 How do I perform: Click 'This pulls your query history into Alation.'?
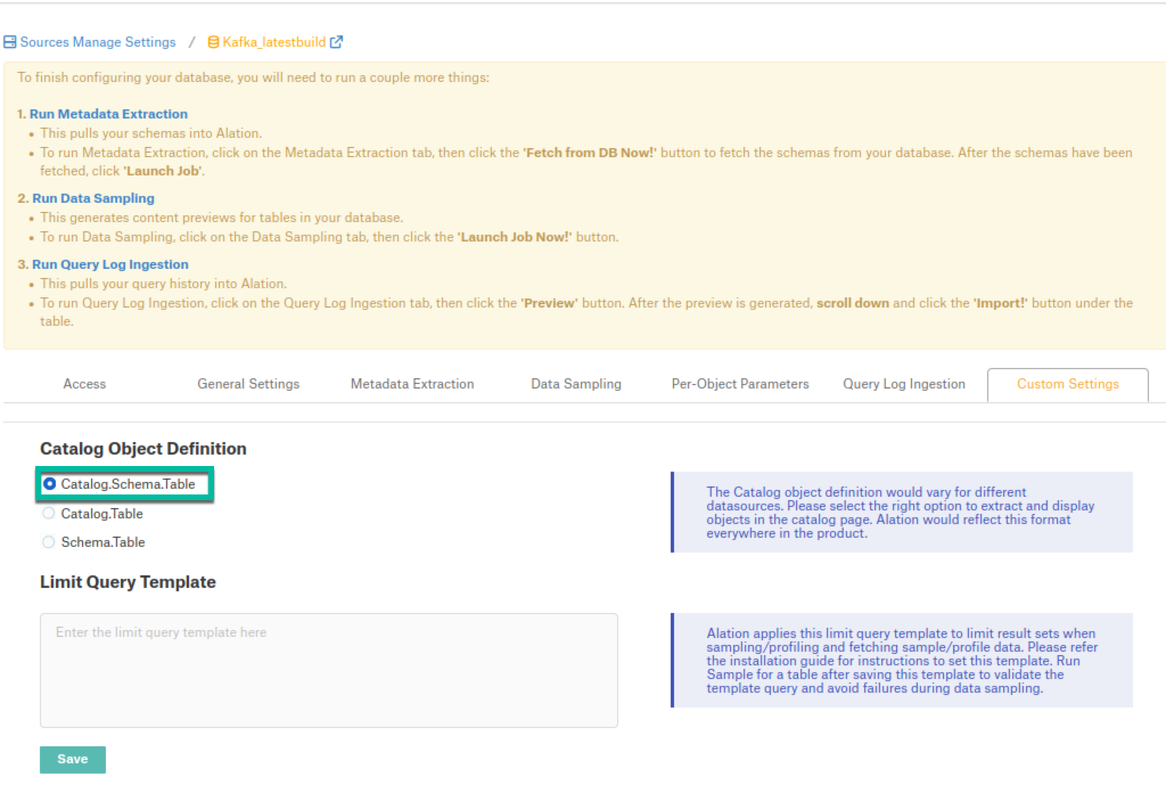pos(163,284)
